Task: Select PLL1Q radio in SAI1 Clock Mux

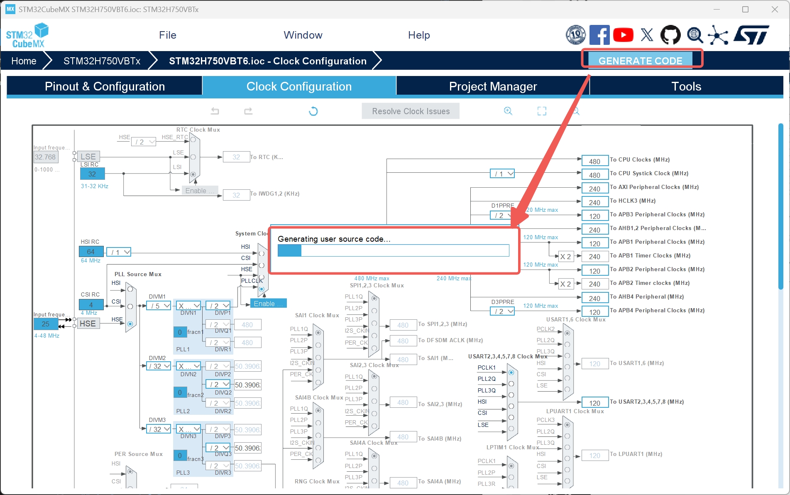Action: click(x=318, y=333)
